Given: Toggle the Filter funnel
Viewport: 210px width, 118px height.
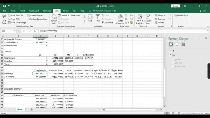Looking at the screenshot, I should pos(98,18).
